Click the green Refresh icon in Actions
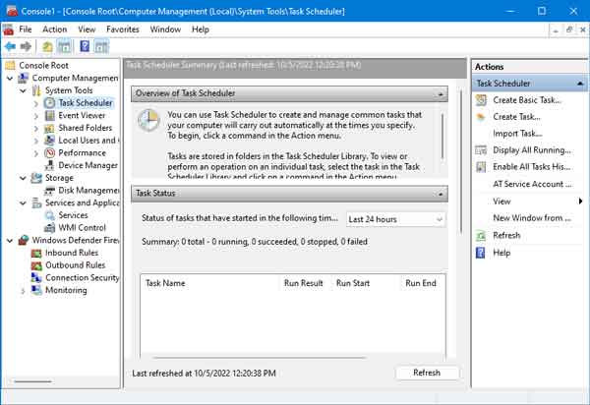 [481, 235]
